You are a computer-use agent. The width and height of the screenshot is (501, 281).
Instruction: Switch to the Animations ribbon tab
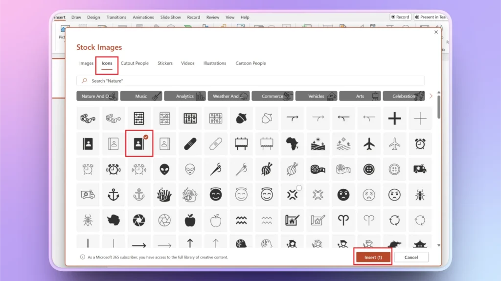tap(143, 17)
